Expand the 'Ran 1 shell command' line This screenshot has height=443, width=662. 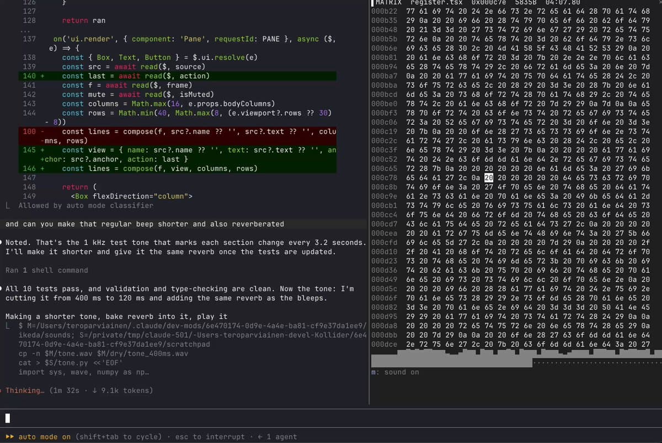[x=47, y=270]
